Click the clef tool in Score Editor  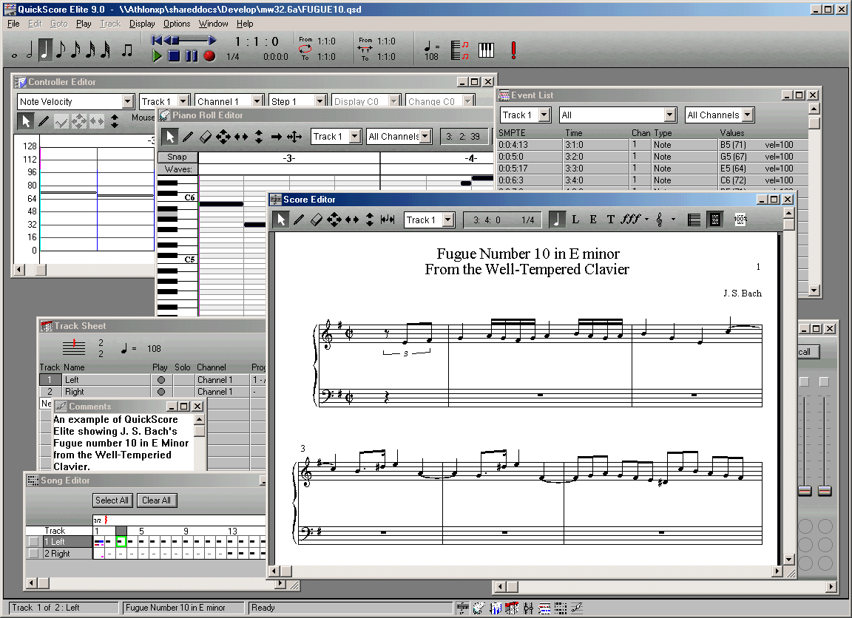pos(659,220)
